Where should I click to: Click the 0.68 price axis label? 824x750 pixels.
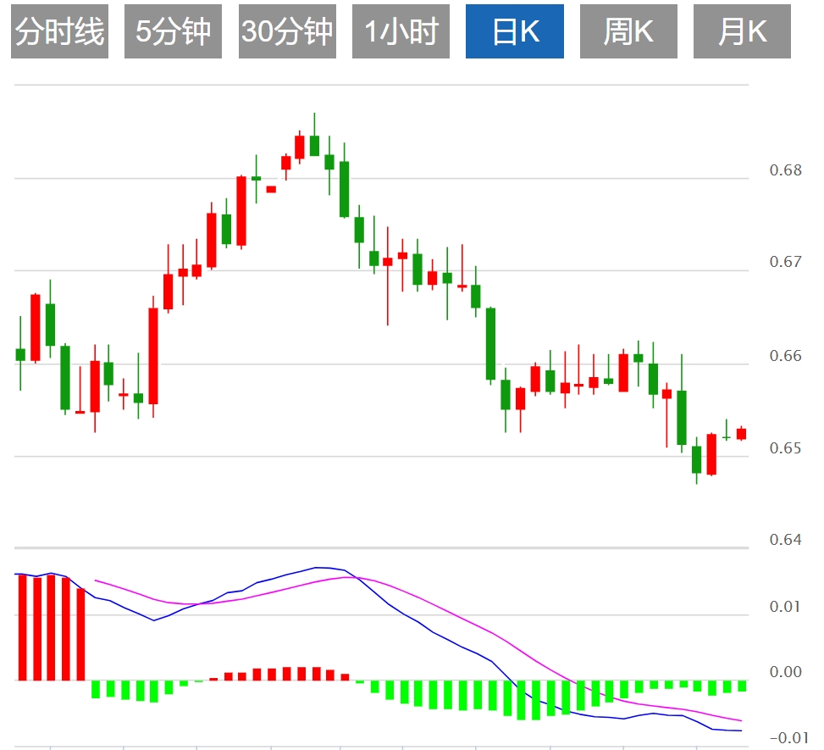click(786, 170)
